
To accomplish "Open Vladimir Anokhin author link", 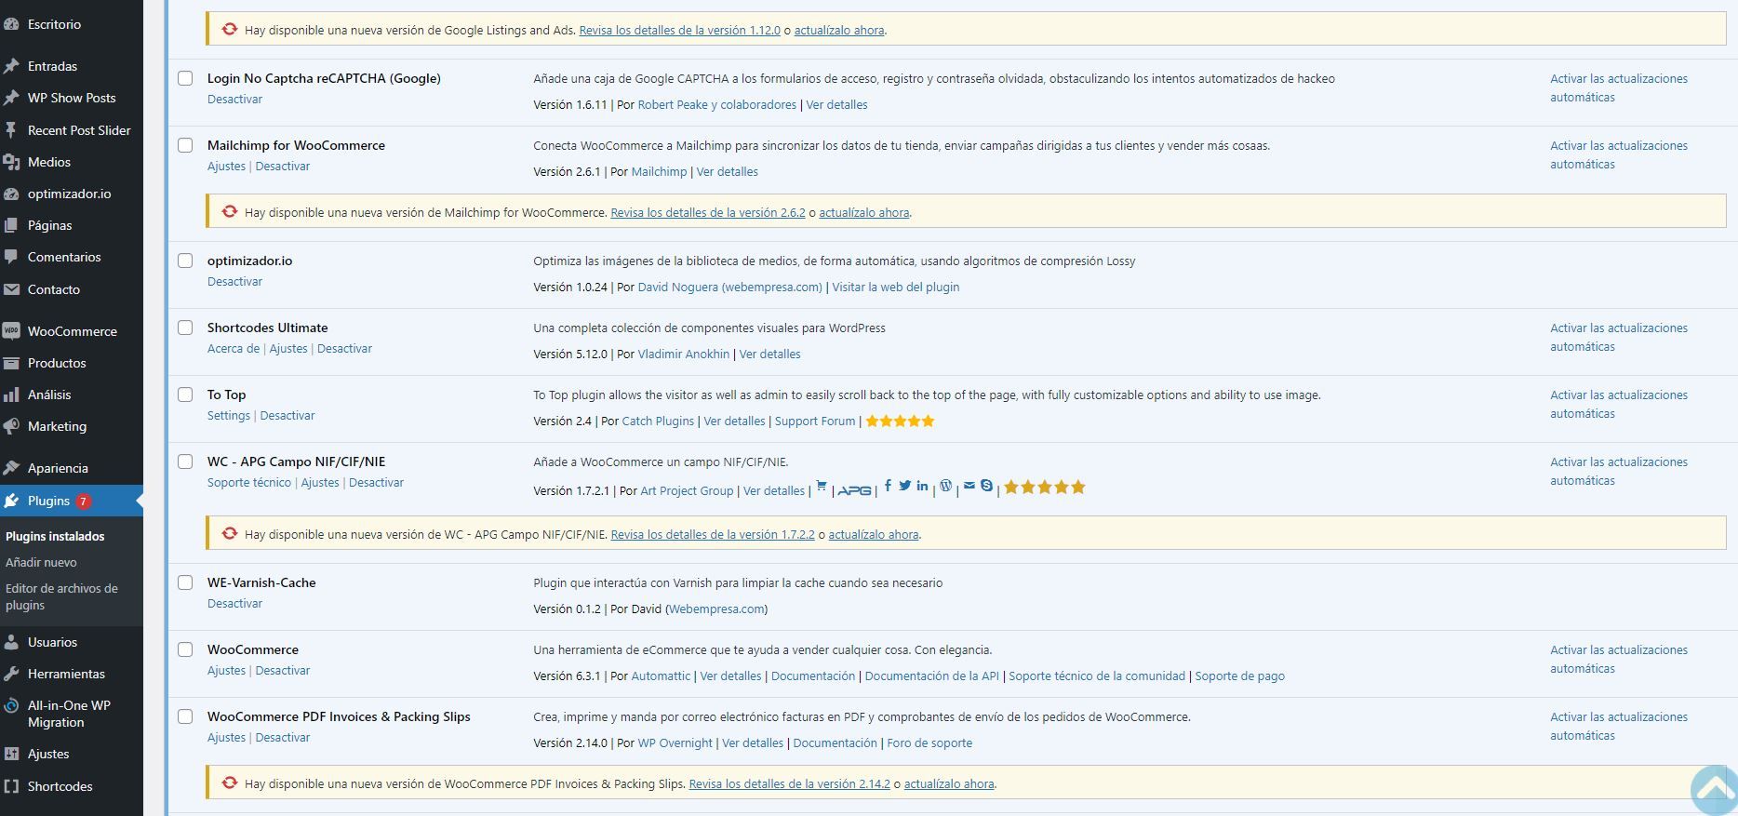I will click(684, 354).
